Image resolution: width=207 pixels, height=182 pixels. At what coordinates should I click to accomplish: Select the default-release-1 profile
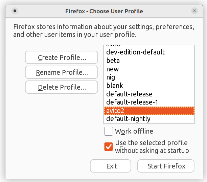coord(132,102)
